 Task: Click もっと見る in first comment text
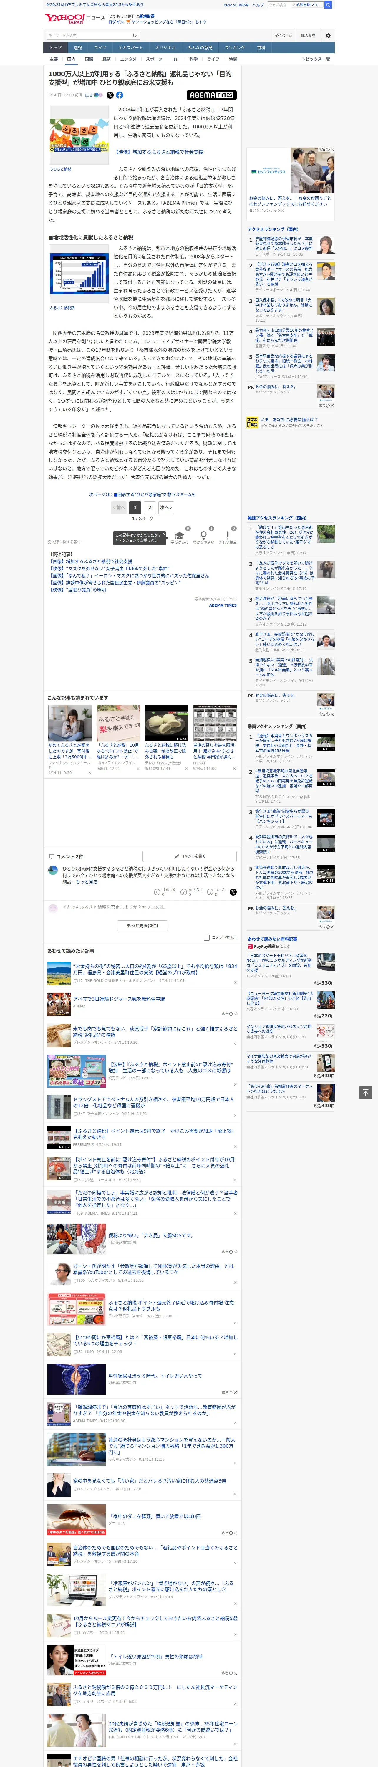[87, 882]
